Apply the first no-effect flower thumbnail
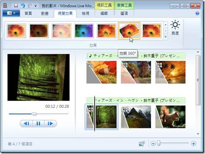 click(x=16, y=31)
